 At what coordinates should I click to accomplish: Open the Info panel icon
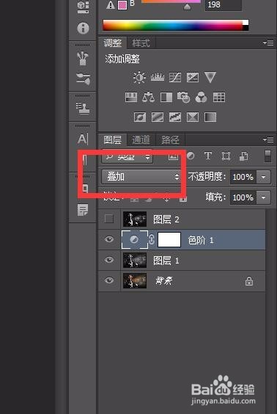[83, 28]
